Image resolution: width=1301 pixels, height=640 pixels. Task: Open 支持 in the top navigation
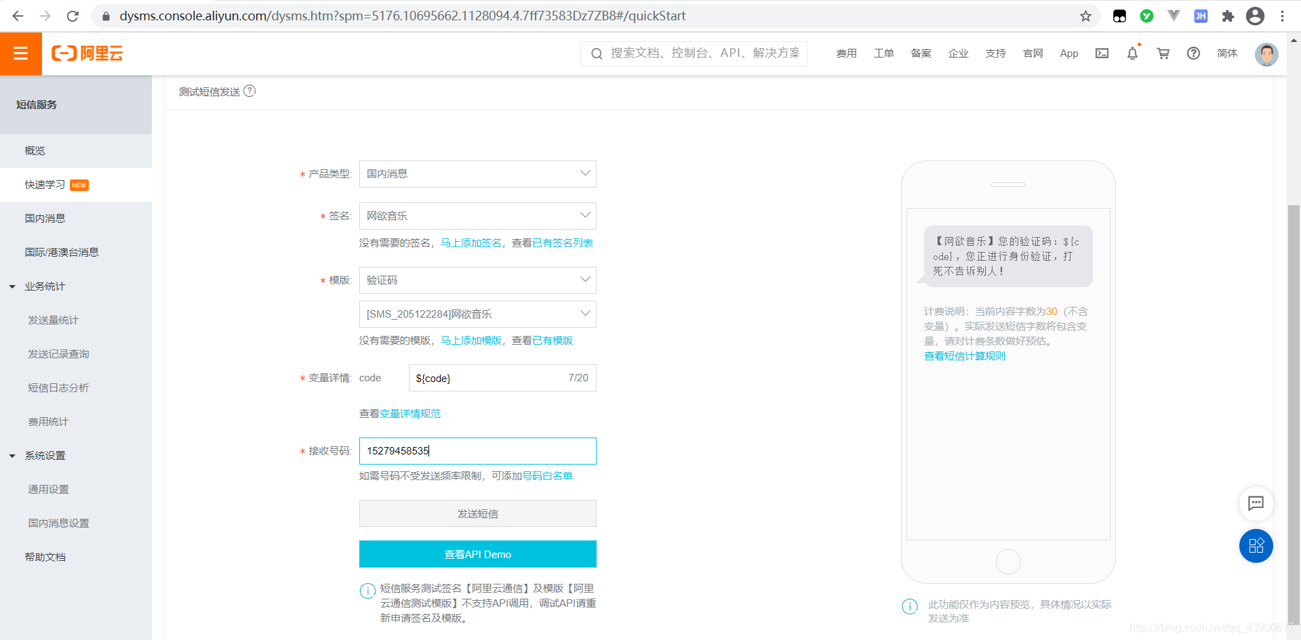[995, 54]
